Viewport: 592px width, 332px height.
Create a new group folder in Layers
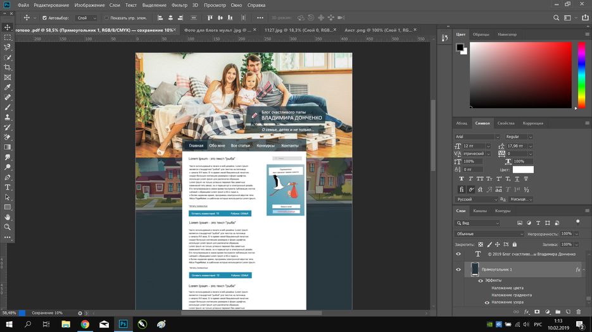(558, 312)
